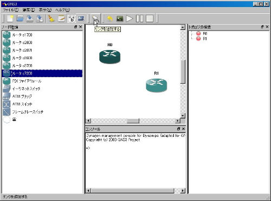Viewport: 271px width, 201px height.
Task: Start all devices with play button
Action: tap(130, 18)
